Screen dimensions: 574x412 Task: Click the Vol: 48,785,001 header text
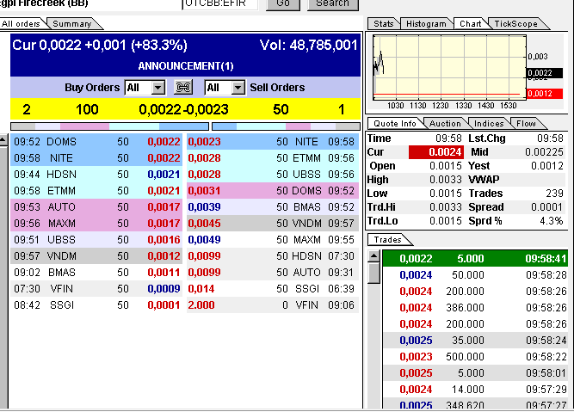coord(309,45)
